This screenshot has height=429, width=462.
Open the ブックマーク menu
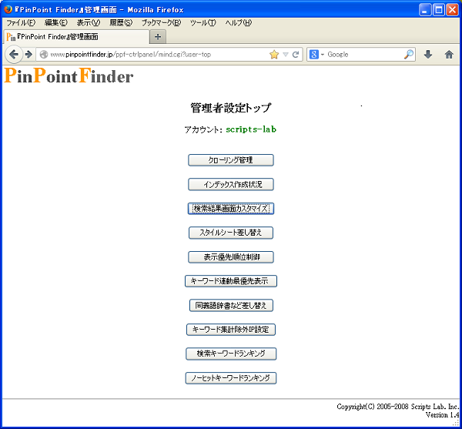(x=161, y=22)
